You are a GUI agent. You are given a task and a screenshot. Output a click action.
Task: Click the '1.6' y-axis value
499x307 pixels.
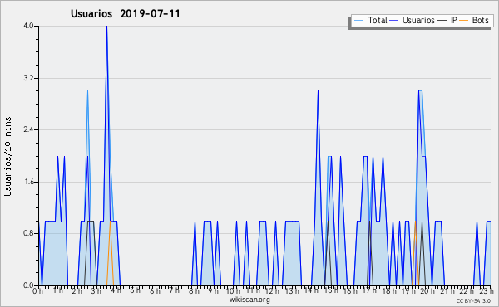tap(28, 182)
